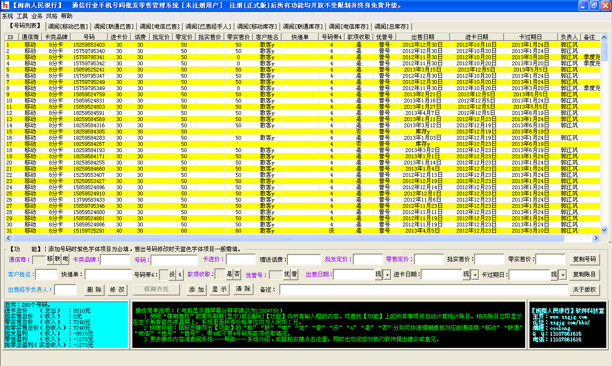Screen dimensions: 612x366
Task: Click into the 备注 input field
Action: [423, 290]
